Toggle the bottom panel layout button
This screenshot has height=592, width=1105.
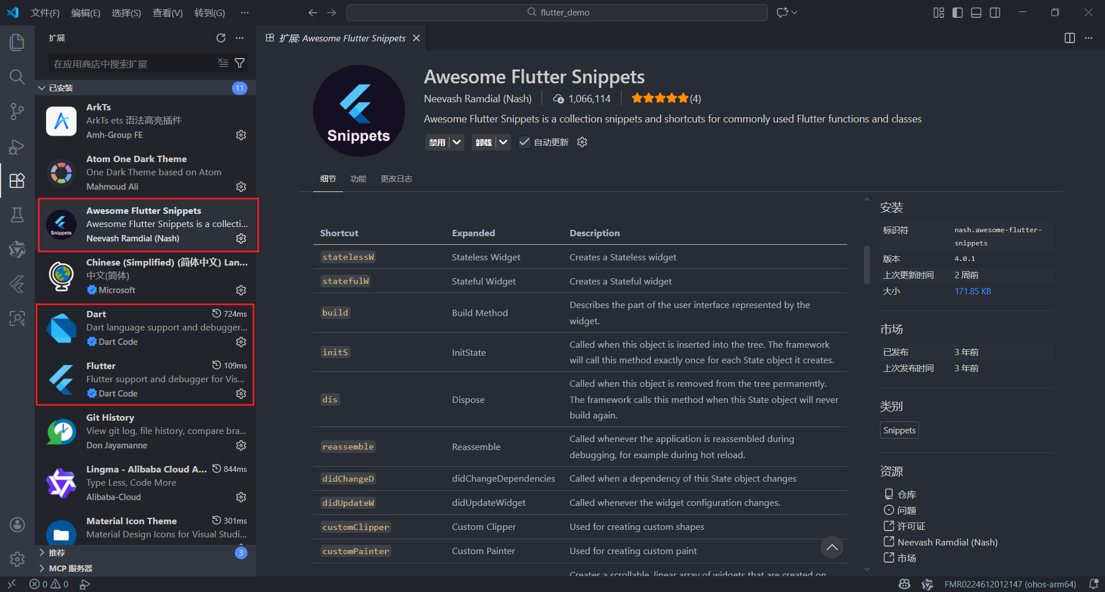pyautogui.click(x=976, y=13)
